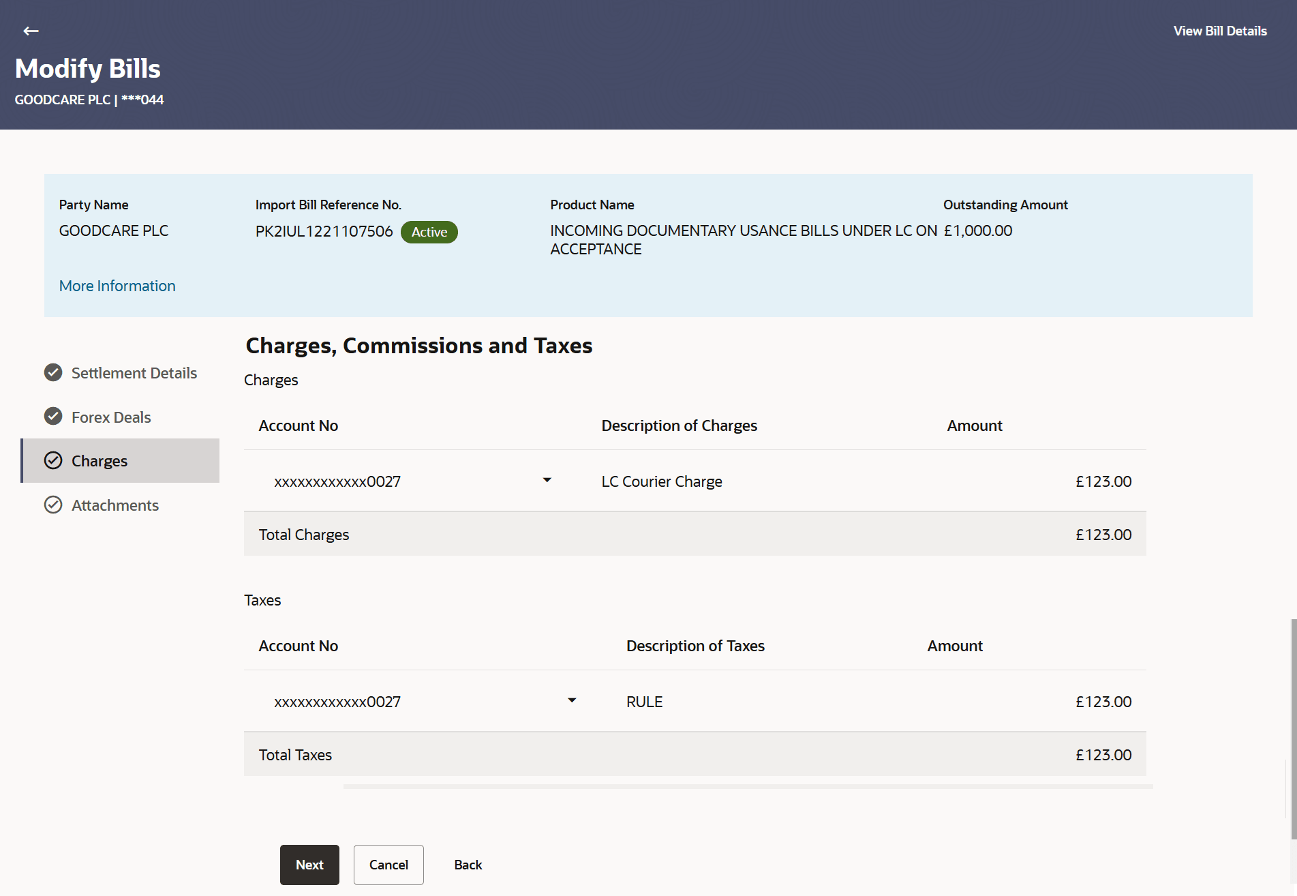Click the checkmark icon beside Attachments
This screenshot has height=896, width=1297.
click(x=53, y=505)
